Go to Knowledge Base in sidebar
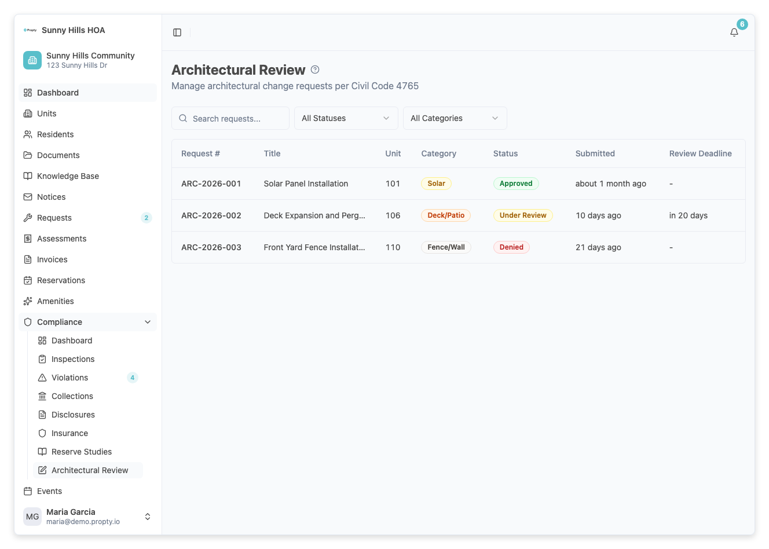Viewport: 769px width, 549px height. coord(68,176)
